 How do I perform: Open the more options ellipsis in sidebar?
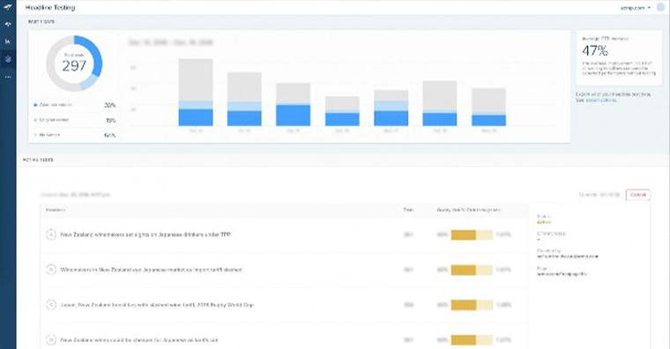[x=8, y=77]
